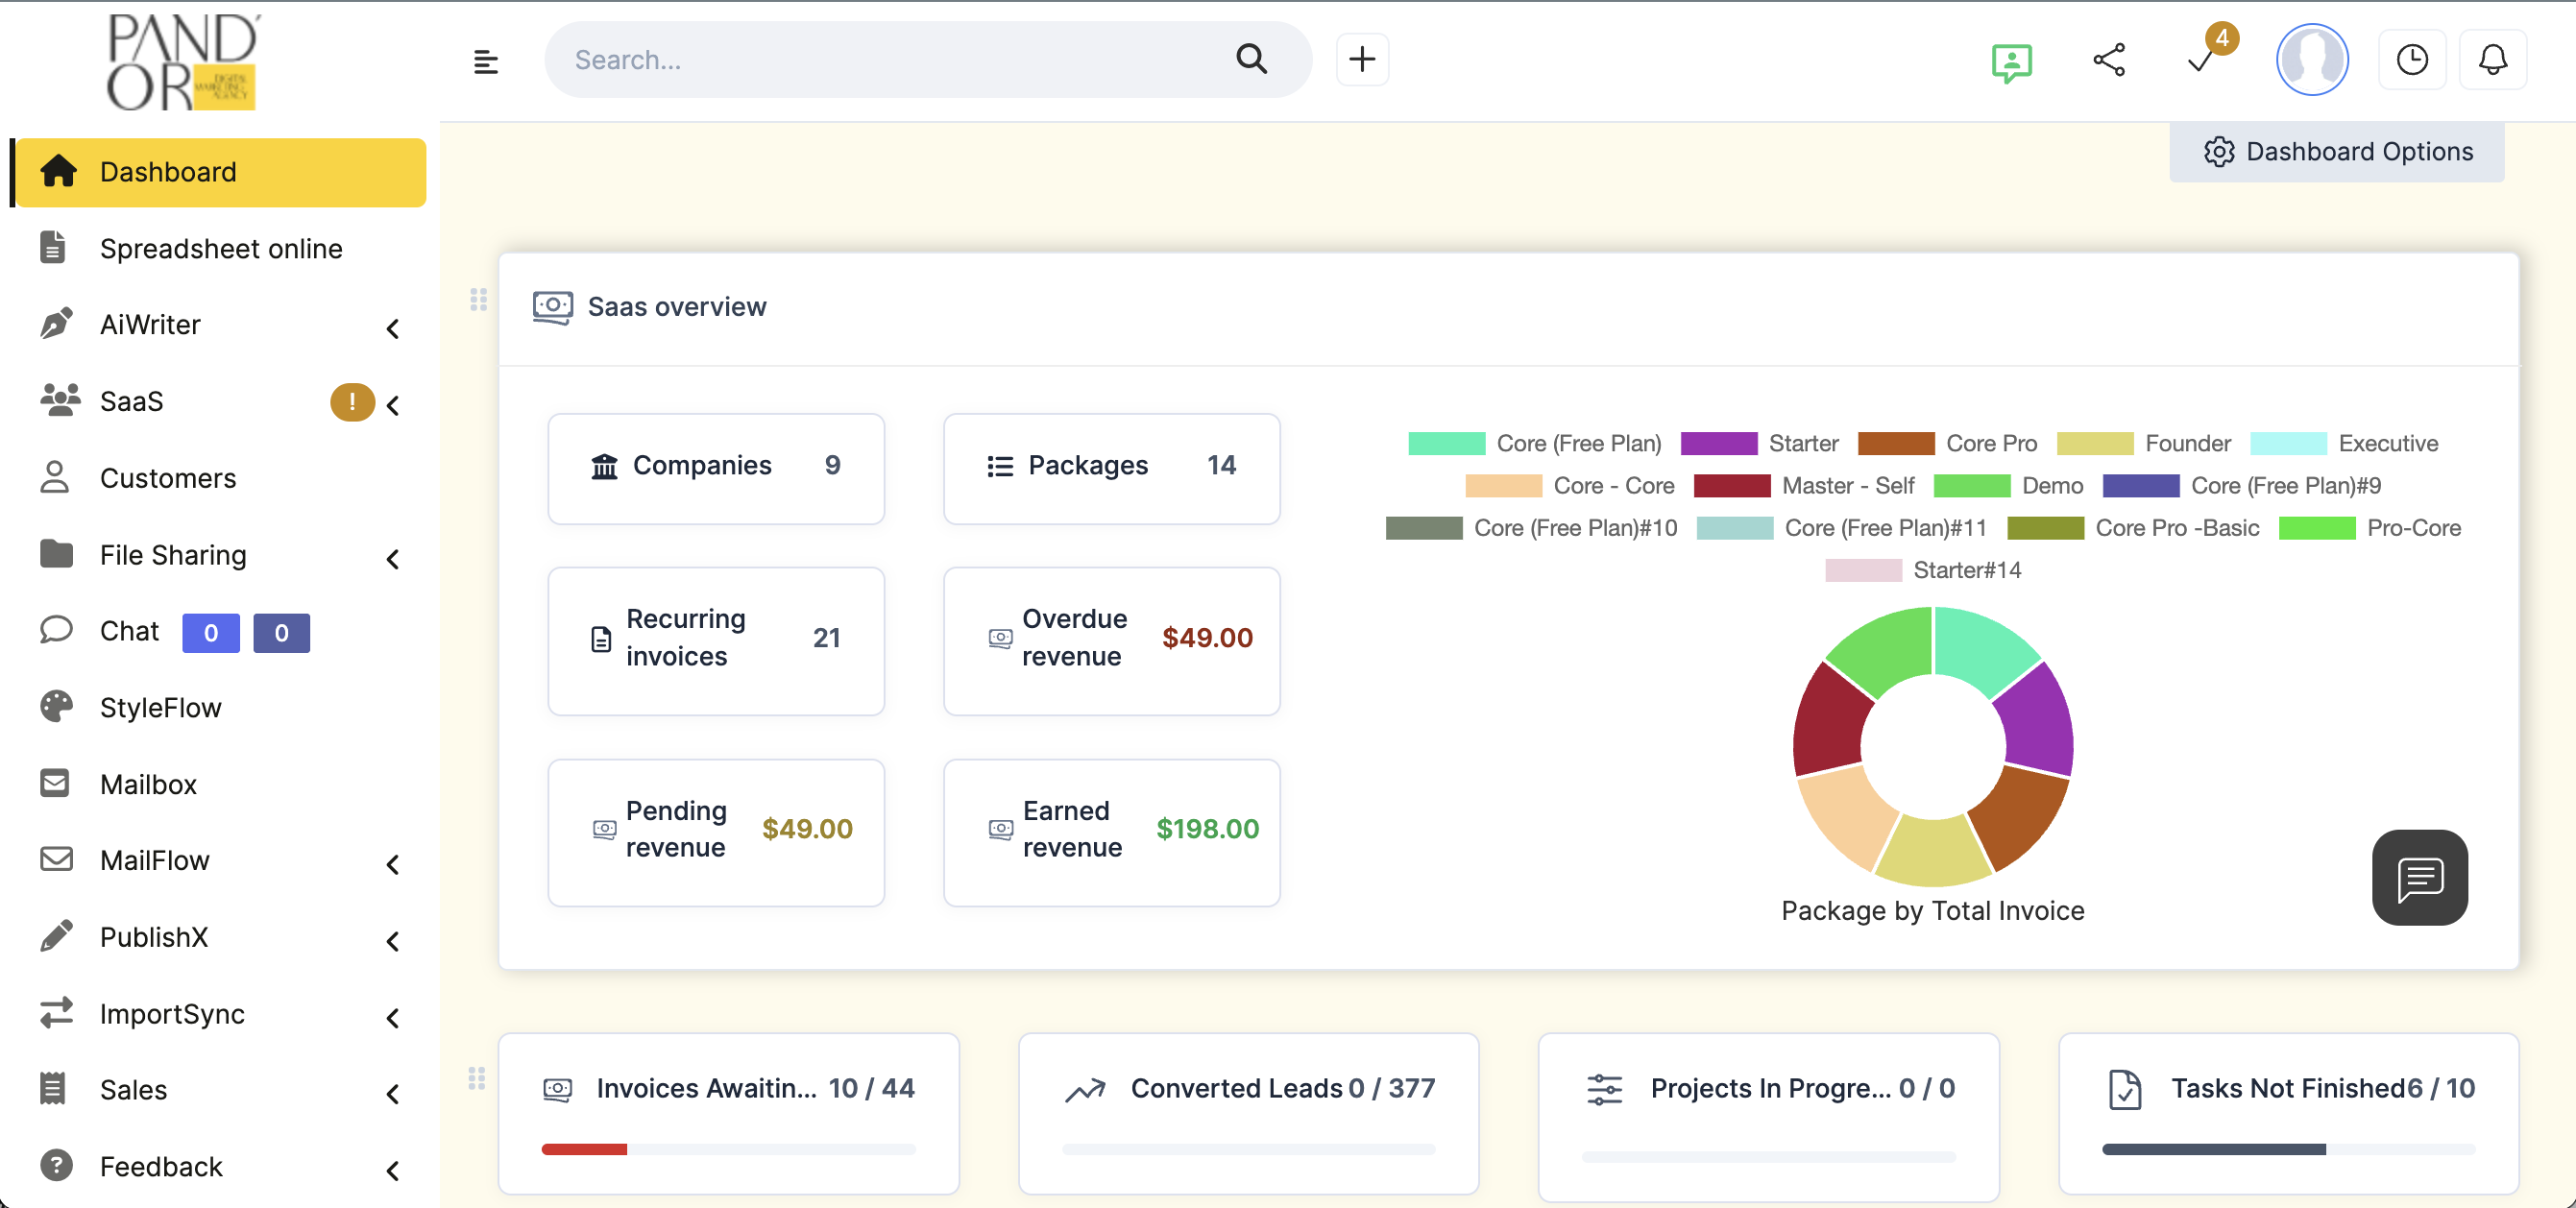2576x1208 pixels.
Task: Click the Tasks Not Finished file icon
Action: click(2124, 1089)
